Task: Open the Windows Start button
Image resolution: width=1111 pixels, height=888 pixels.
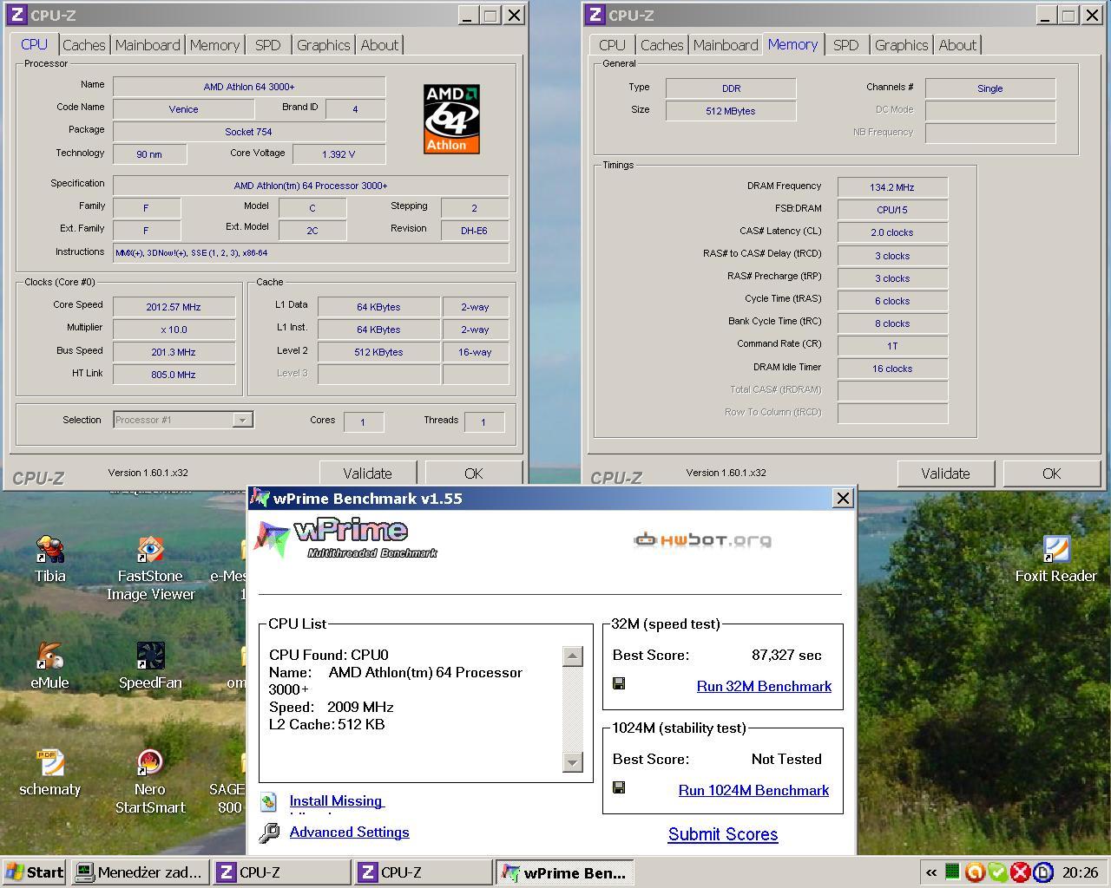Action: click(x=34, y=872)
